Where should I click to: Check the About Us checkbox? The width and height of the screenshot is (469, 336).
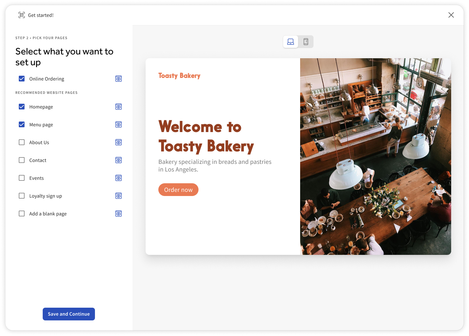22,142
